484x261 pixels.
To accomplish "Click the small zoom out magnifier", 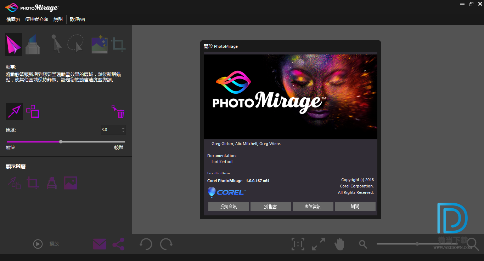I will (363, 244).
